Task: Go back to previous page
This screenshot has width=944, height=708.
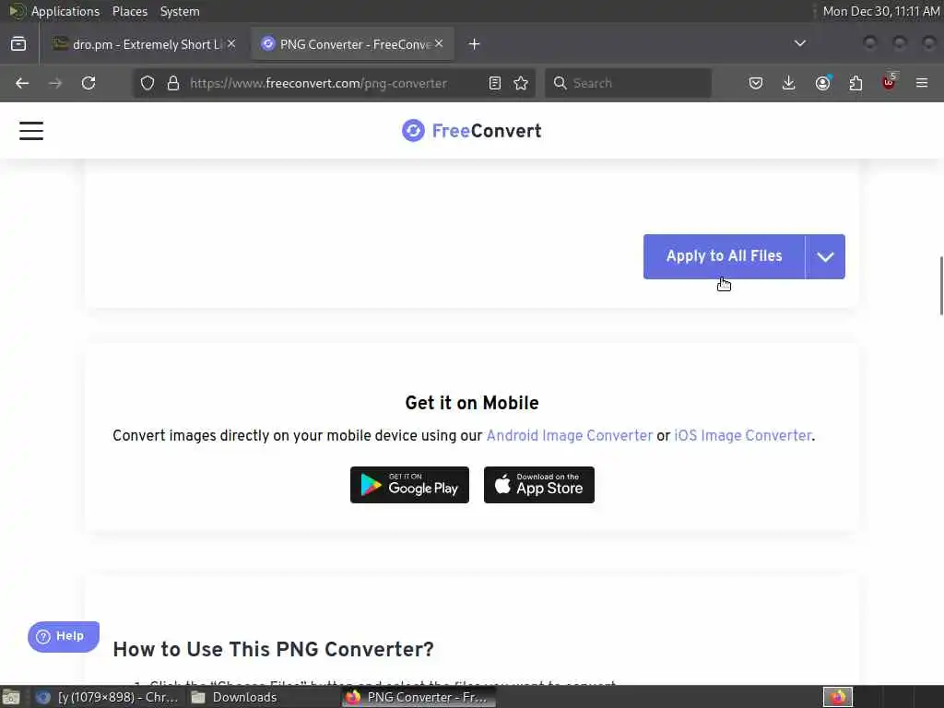Action: coord(22,83)
